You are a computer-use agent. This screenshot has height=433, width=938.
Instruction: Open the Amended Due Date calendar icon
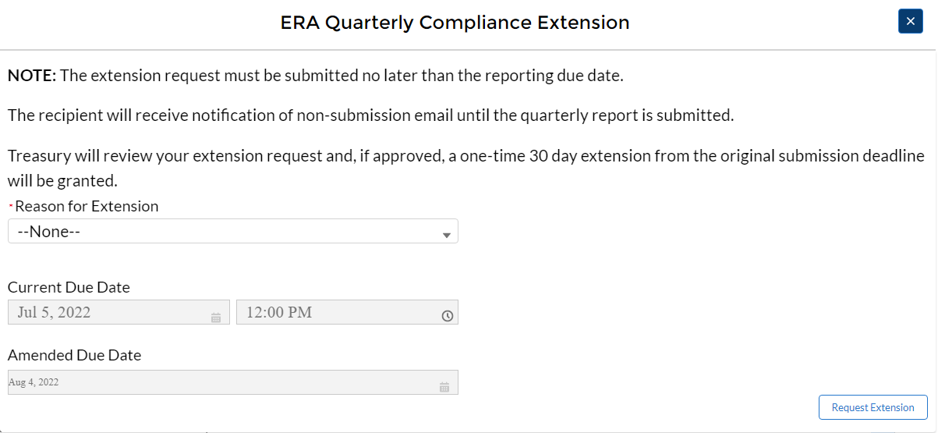[444, 387]
